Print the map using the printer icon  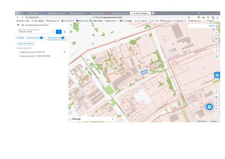coord(216,57)
